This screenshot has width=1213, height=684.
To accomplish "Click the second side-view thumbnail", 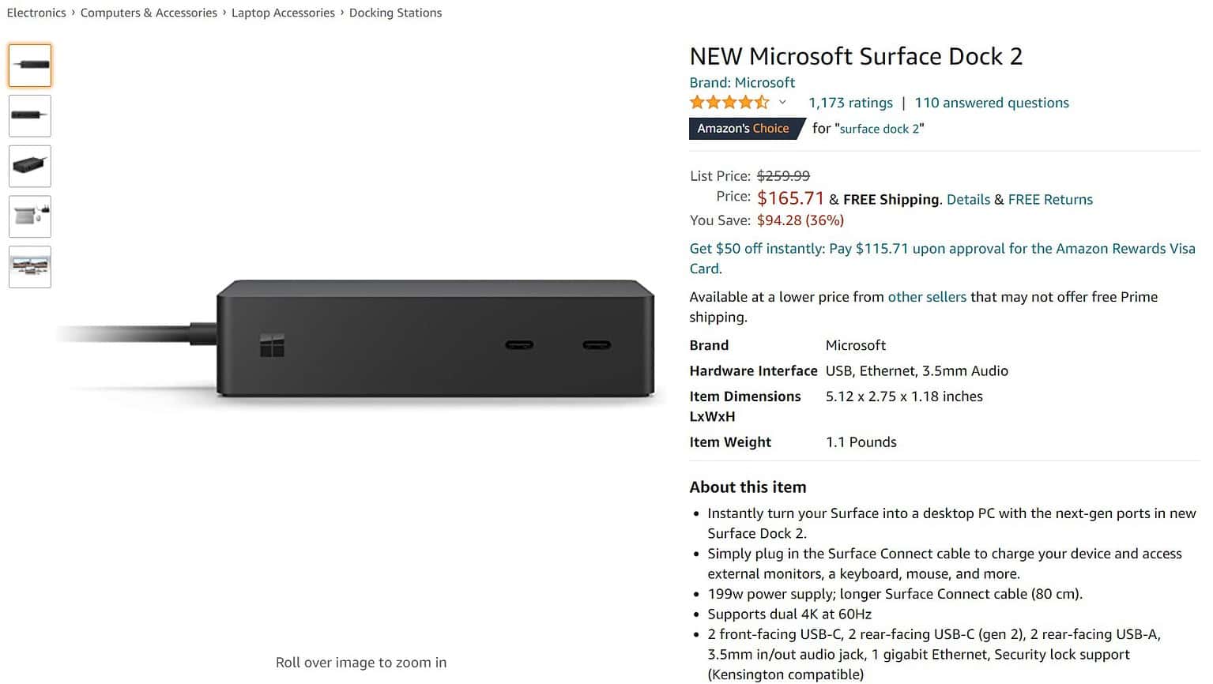I will pyautogui.click(x=29, y=115).
